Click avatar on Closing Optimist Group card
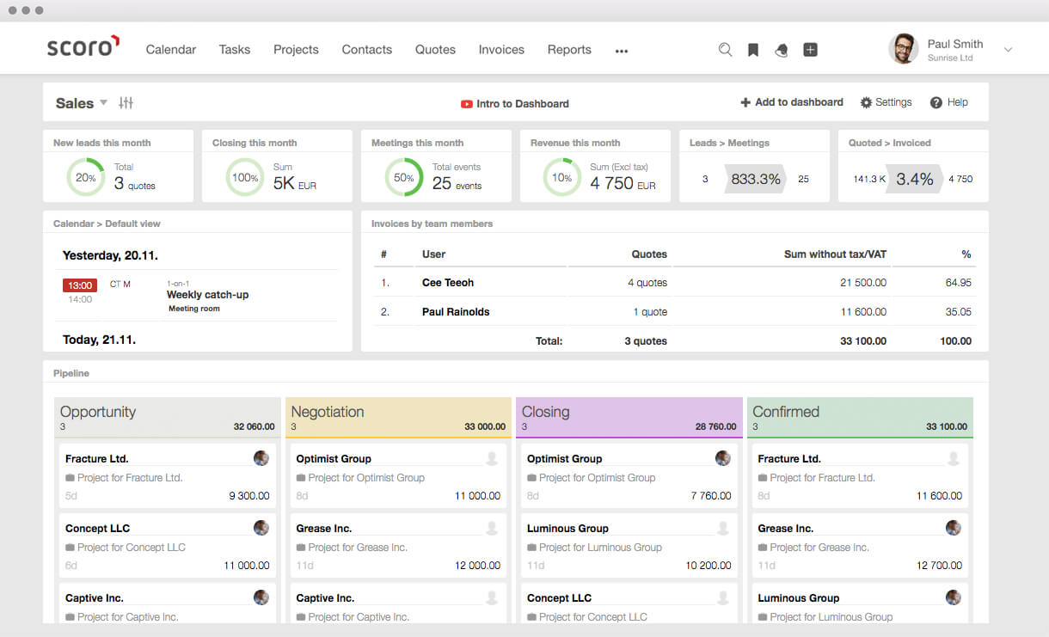 tap(723, 458)
